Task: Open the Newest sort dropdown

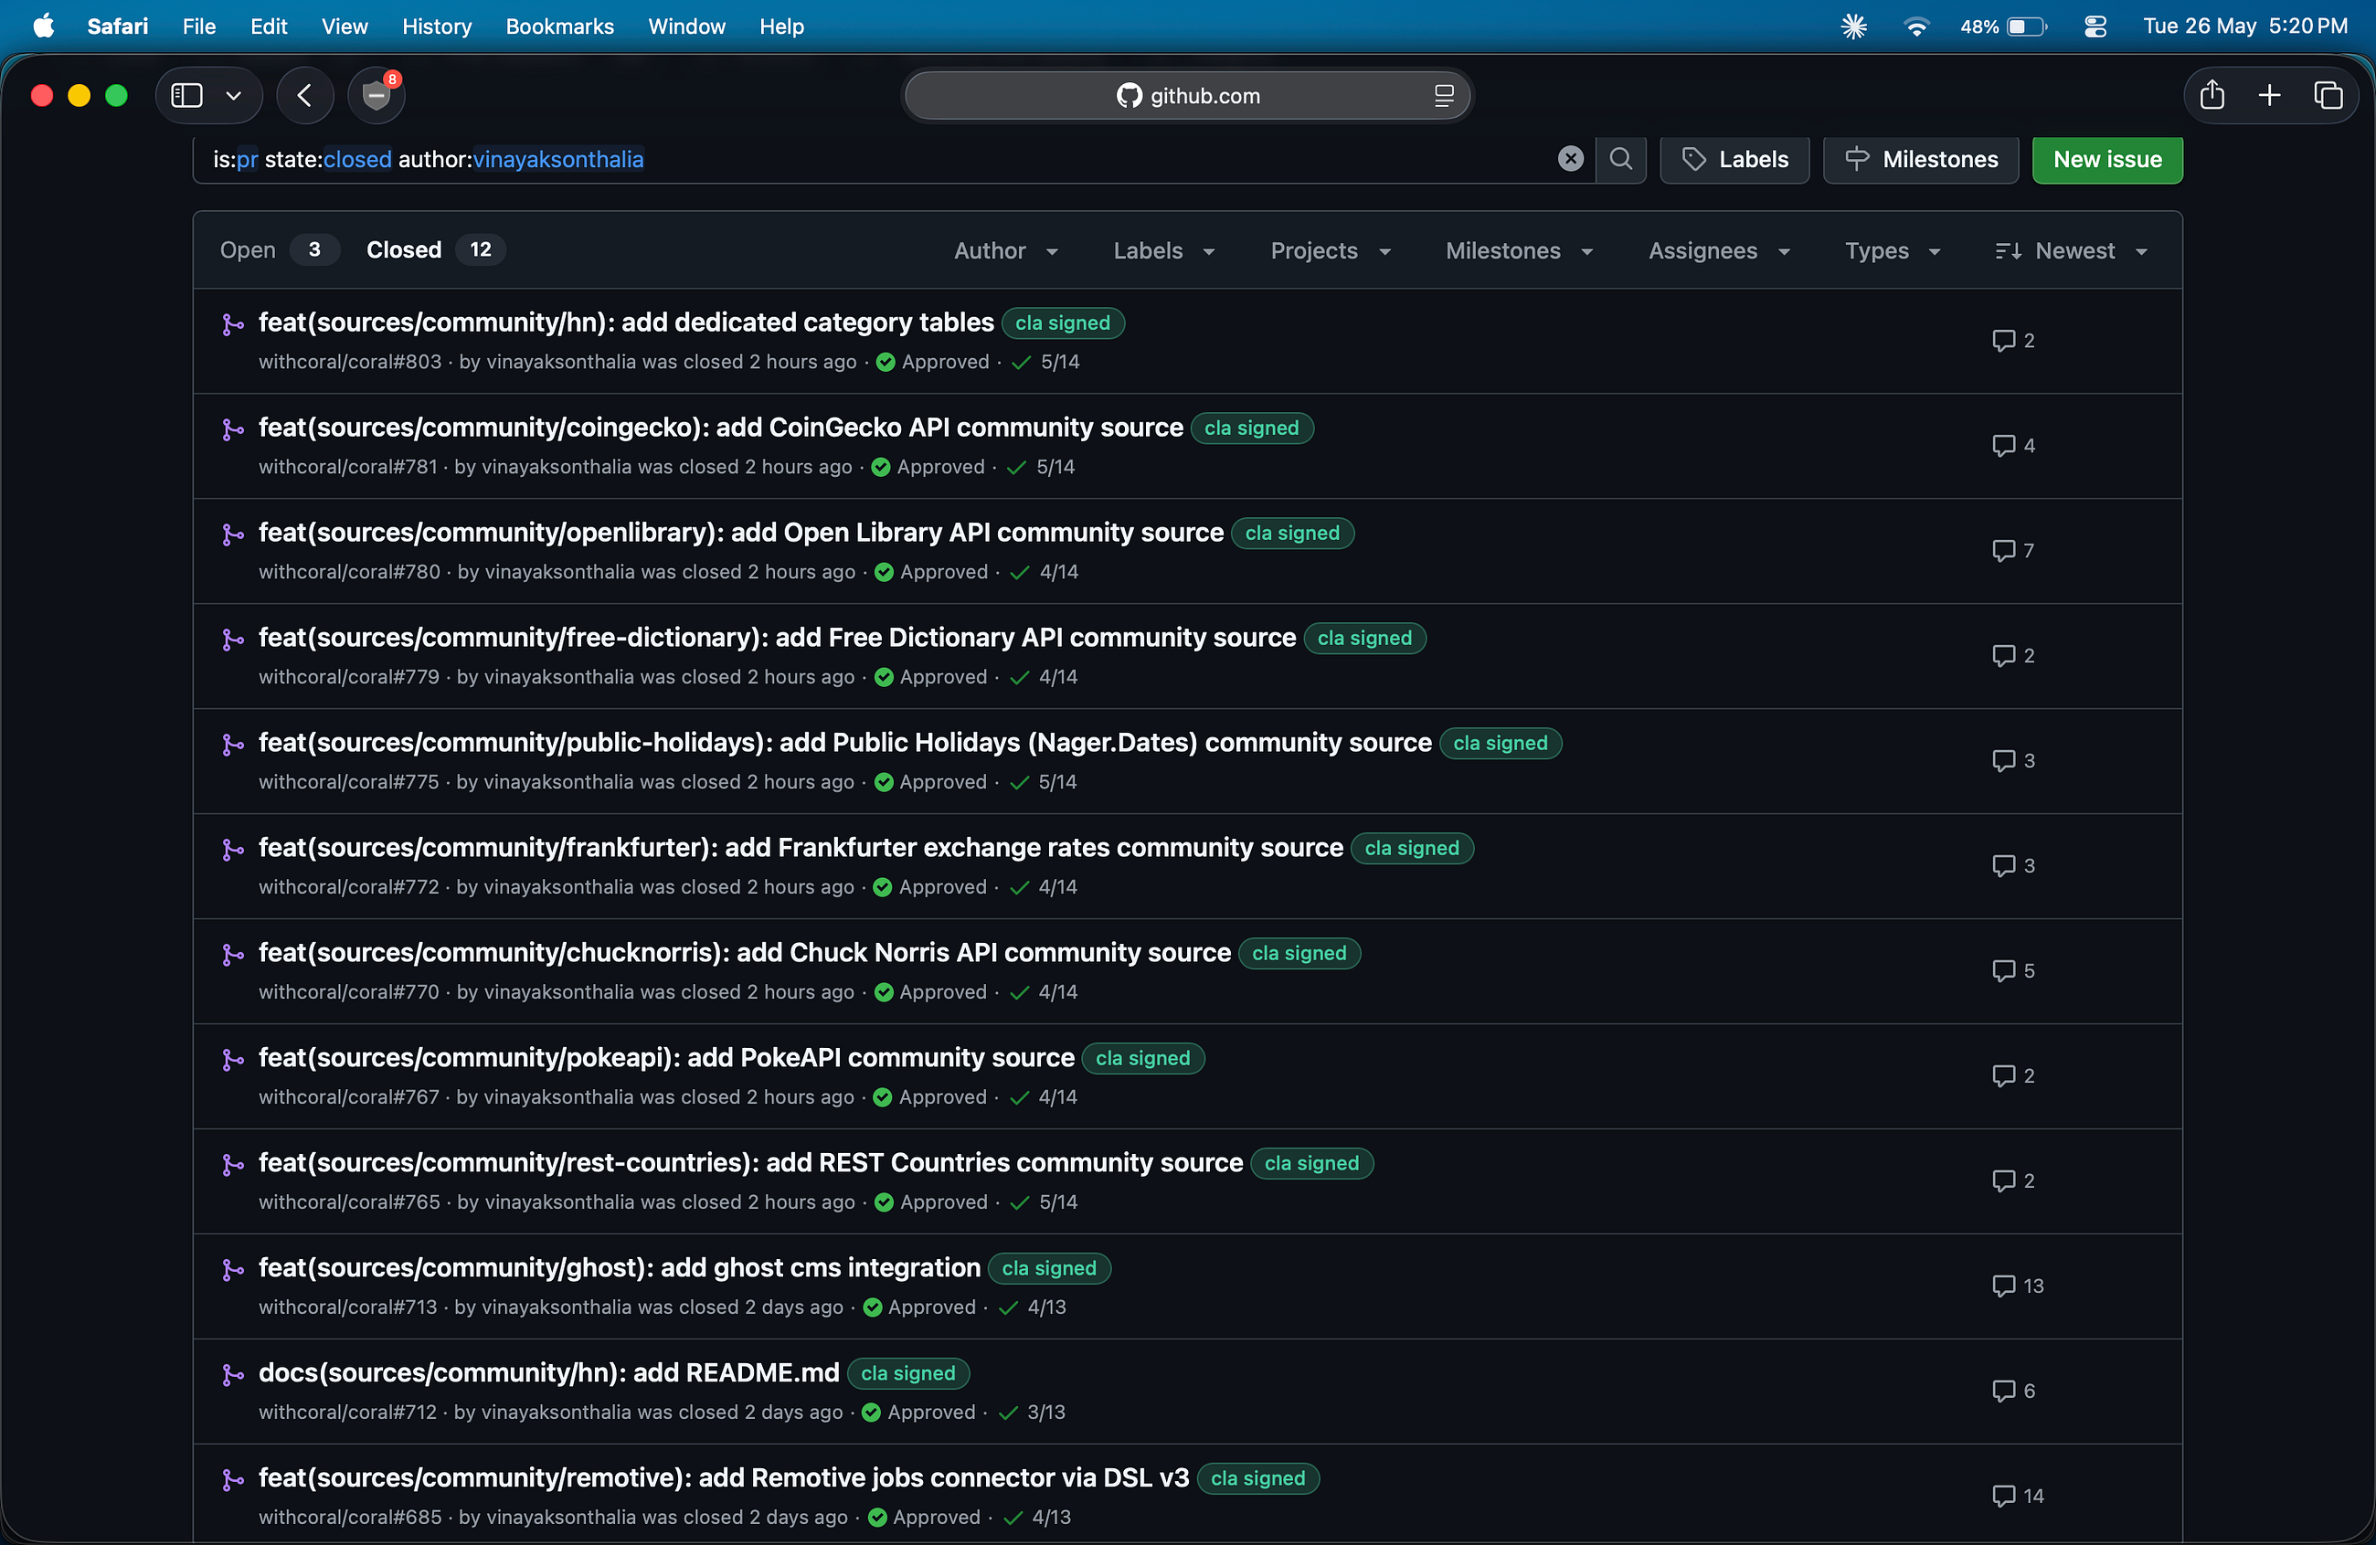Action: pos(2071,250)
